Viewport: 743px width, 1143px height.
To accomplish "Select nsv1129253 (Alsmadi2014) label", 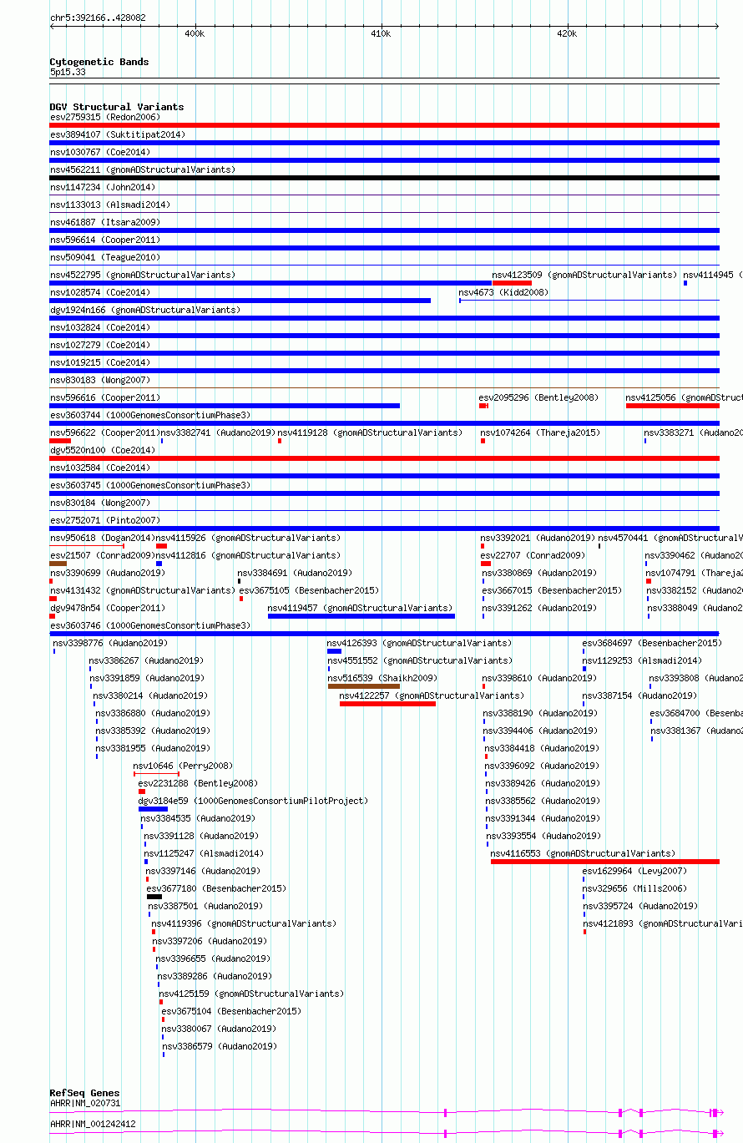I will [642, 660].
